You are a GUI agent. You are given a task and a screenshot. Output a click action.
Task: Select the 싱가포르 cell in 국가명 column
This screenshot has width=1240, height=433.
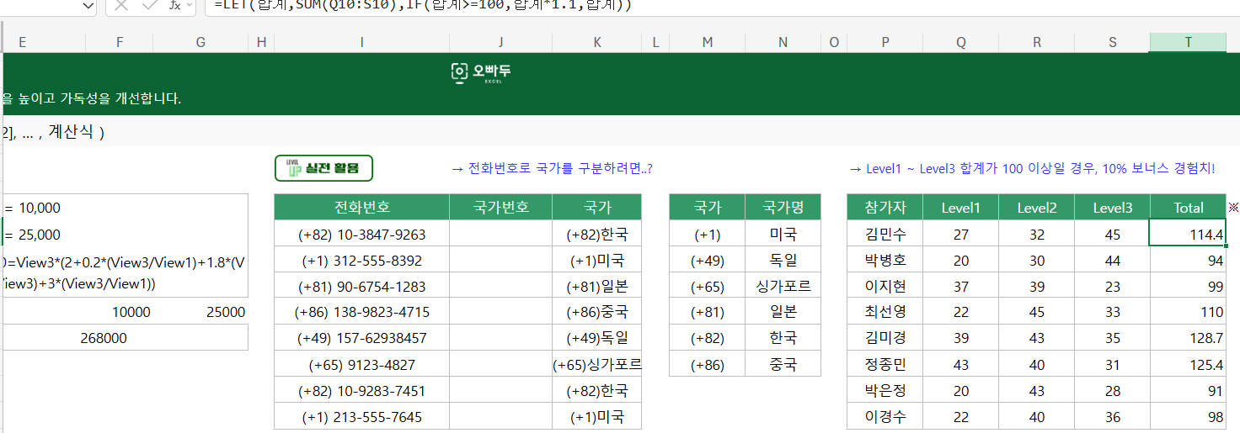[783, 287]
